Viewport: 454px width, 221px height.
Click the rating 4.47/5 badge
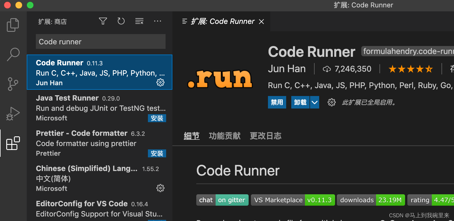[431, 200]
